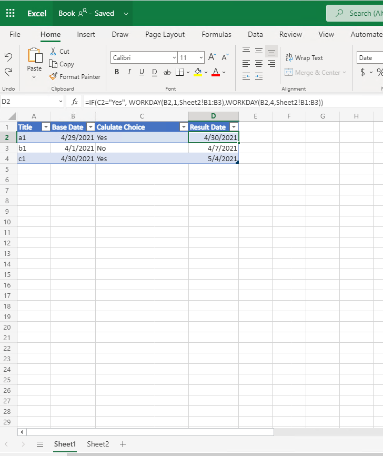Click the Cut scissors button
The height and width of the screenshot is (456, 383).
(x=59, y=52)
